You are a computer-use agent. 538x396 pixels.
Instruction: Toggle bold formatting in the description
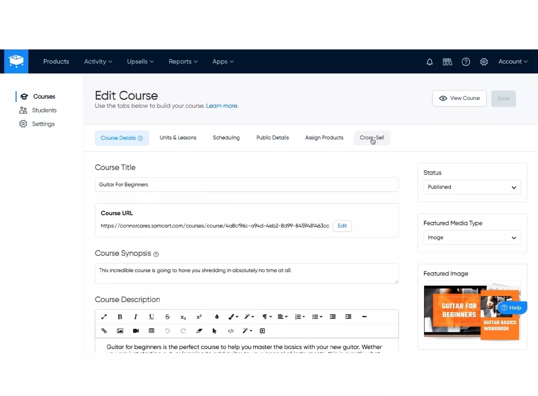tap(120, 317)
